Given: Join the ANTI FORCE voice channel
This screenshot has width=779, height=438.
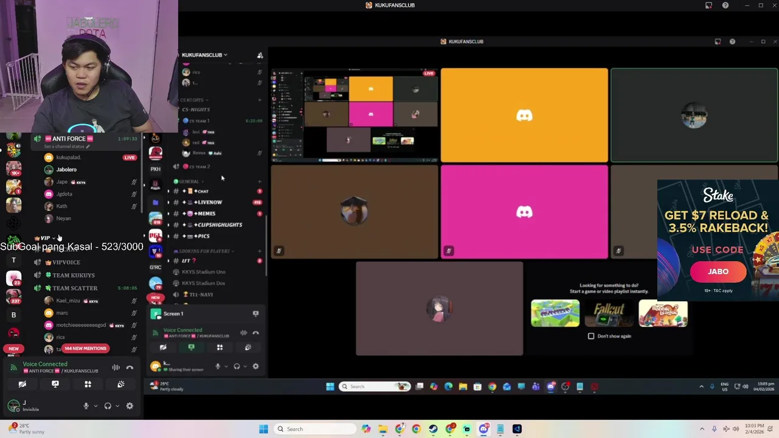Looking at the screenshot, I should click(x=68, y=139).
